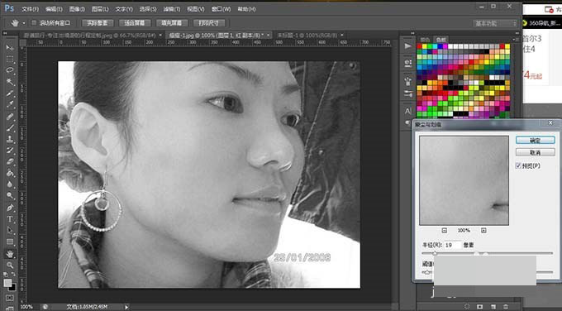Click the radius 半径 input field

(453, 245)
